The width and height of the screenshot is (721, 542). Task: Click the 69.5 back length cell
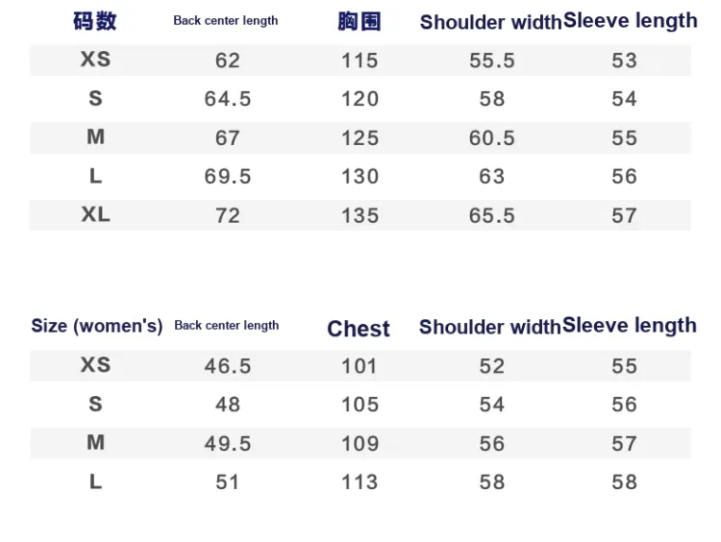228,177
